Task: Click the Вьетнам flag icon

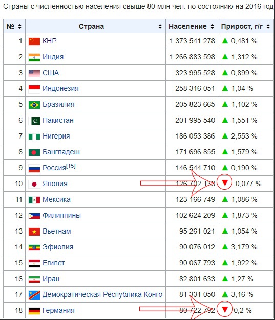Action: [34, 232]
